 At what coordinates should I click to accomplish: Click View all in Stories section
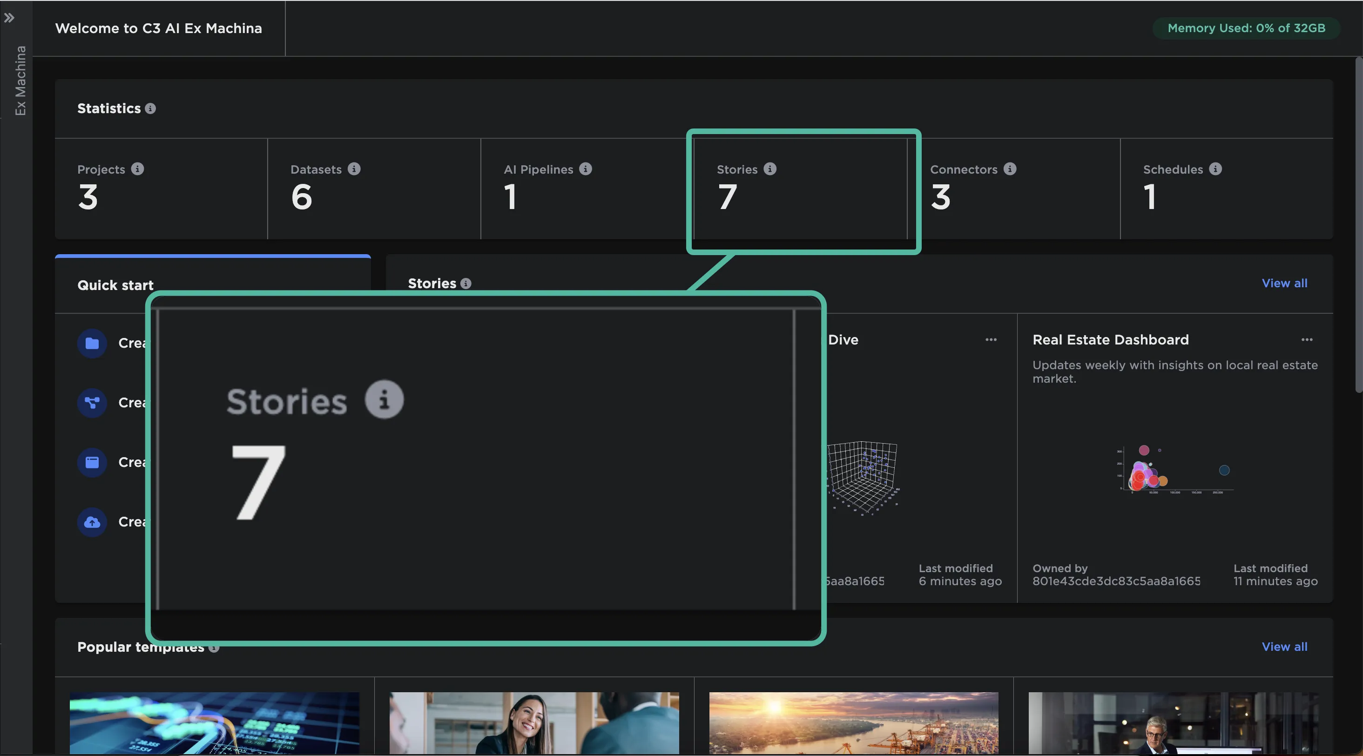(x=1284, y=283)
